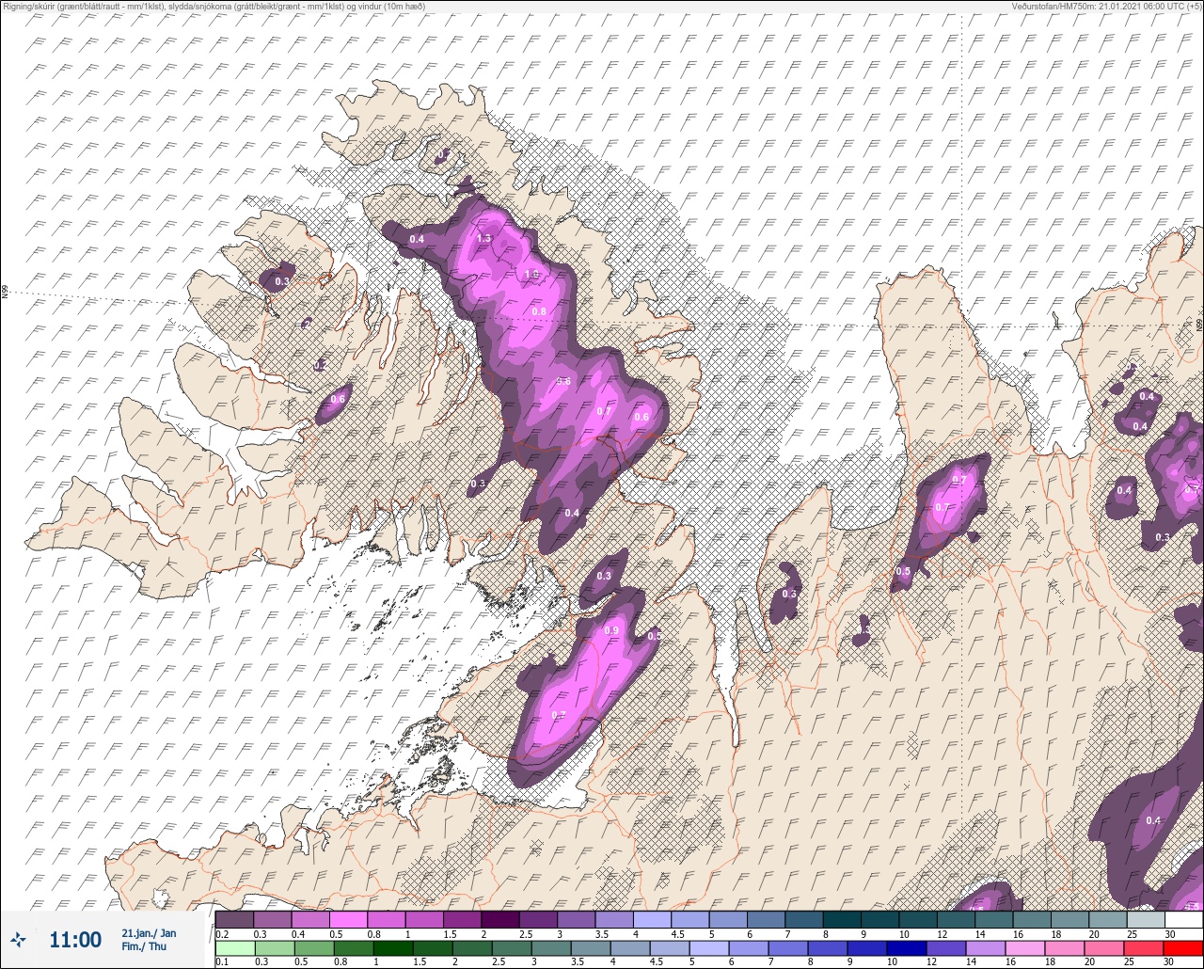Pick the dark purple top-row swatch labelled 2
Image resolution: width=1204 pixels, height=969 pixels.
(x=499, y=919)
